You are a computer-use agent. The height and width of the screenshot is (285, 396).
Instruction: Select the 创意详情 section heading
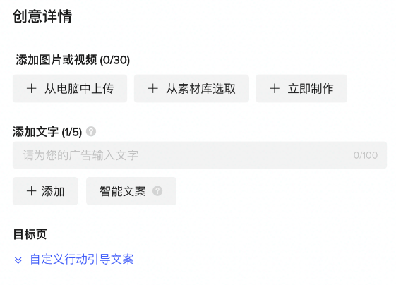pos(42,16)
